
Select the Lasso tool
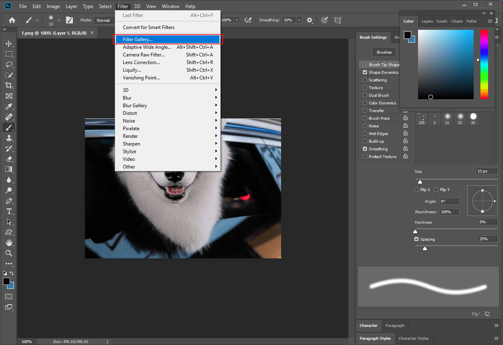click(9, 64)
